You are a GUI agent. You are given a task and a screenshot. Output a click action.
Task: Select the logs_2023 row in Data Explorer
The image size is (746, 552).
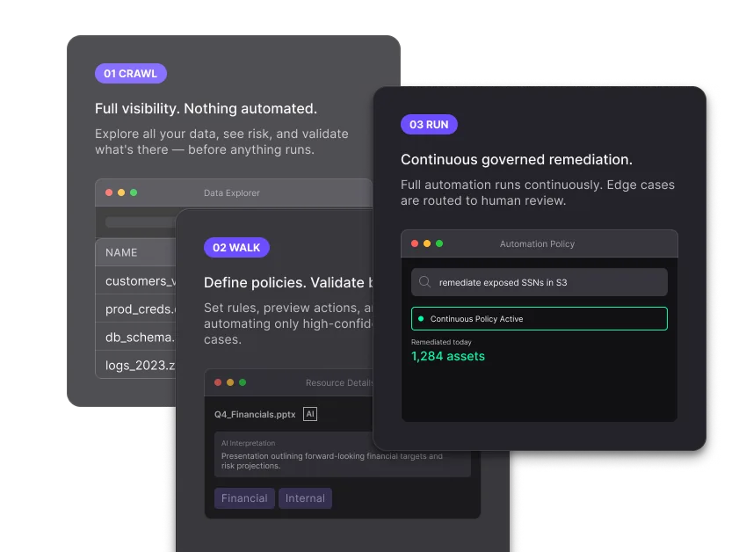(x=135, y=365)
